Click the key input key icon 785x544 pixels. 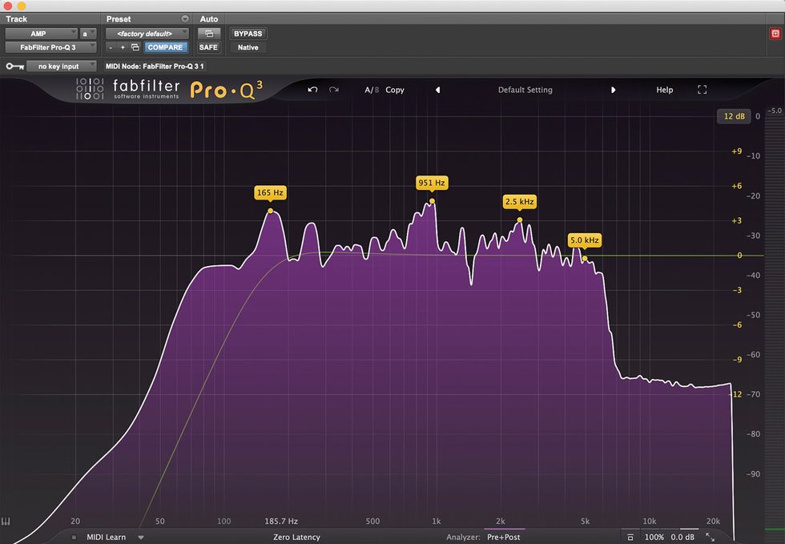point(14,66)
